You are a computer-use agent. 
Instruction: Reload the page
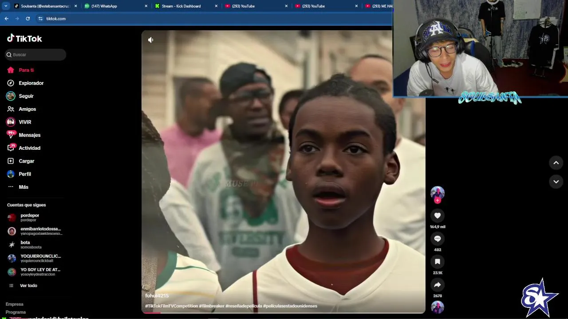[28, 19]
